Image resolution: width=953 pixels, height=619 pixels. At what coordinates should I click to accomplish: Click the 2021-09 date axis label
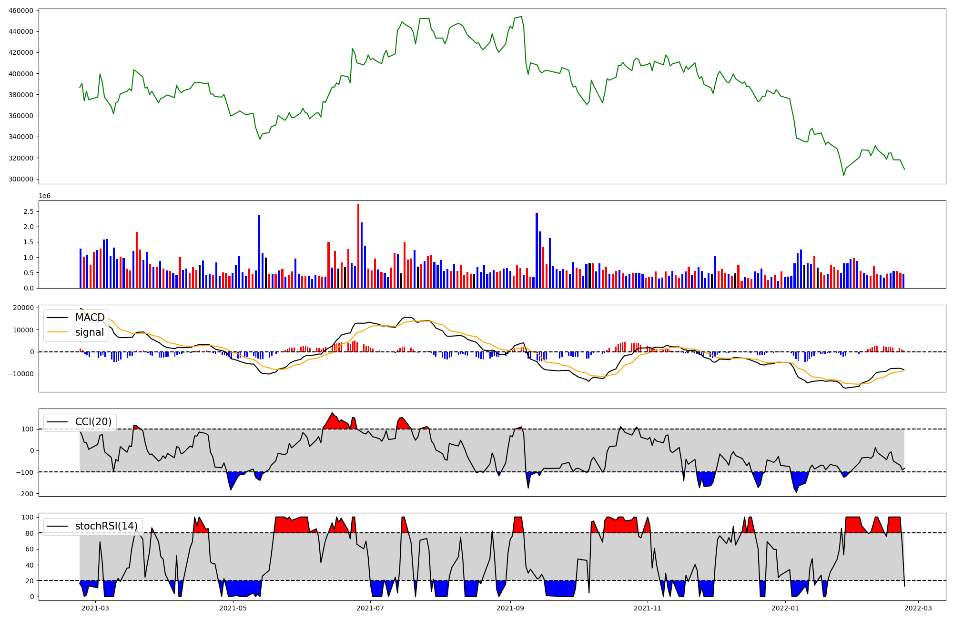point(510,608)
